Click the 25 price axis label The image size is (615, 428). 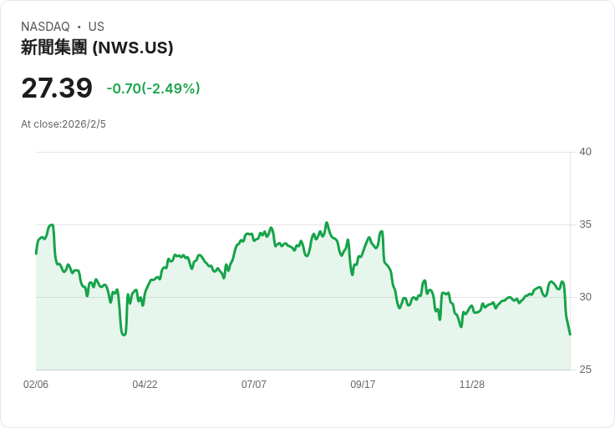[585, 370]
